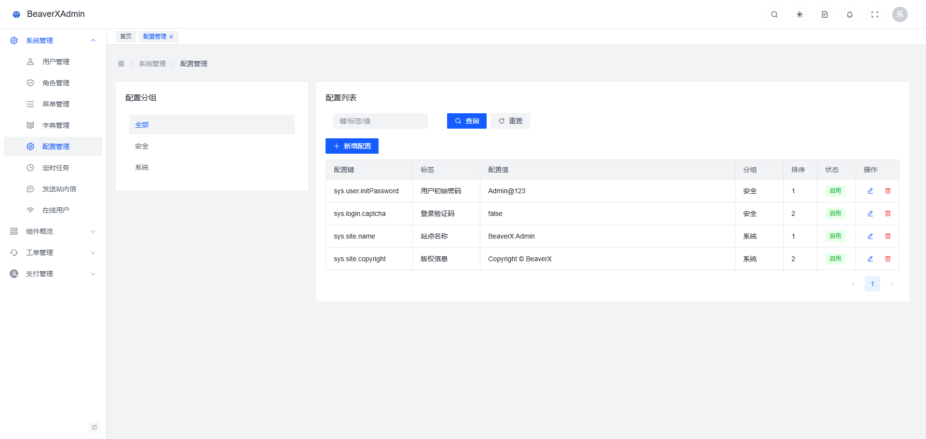Open the user avatar menu
The image size is (926, 439).
pyautogui.click(x=900, y=14)
